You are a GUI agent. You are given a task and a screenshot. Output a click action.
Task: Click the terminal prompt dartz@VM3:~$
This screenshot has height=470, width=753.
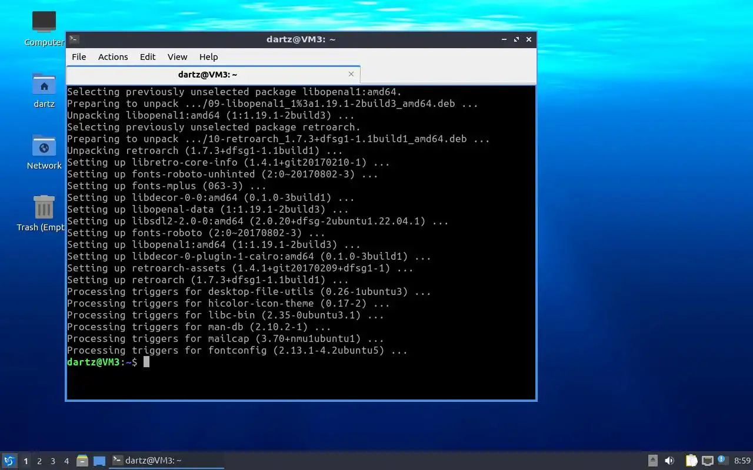[102, 362]
